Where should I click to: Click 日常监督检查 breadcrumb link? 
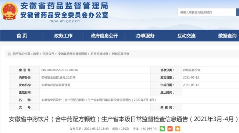[x=99, y=54]
